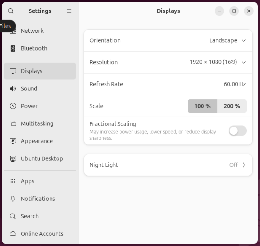Click the Bluetooth icon in sidebar
Viewport: 260px width, 246px height.
tap(13, 48)
